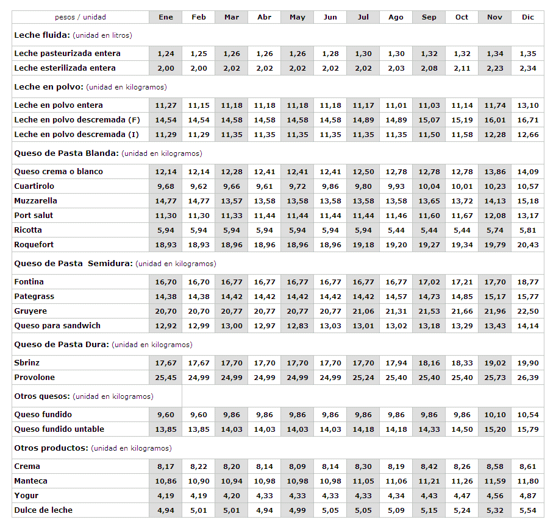The image size is (556, 528).
Task: Click Crema May value 8,09
Action: tap(297, 466)
